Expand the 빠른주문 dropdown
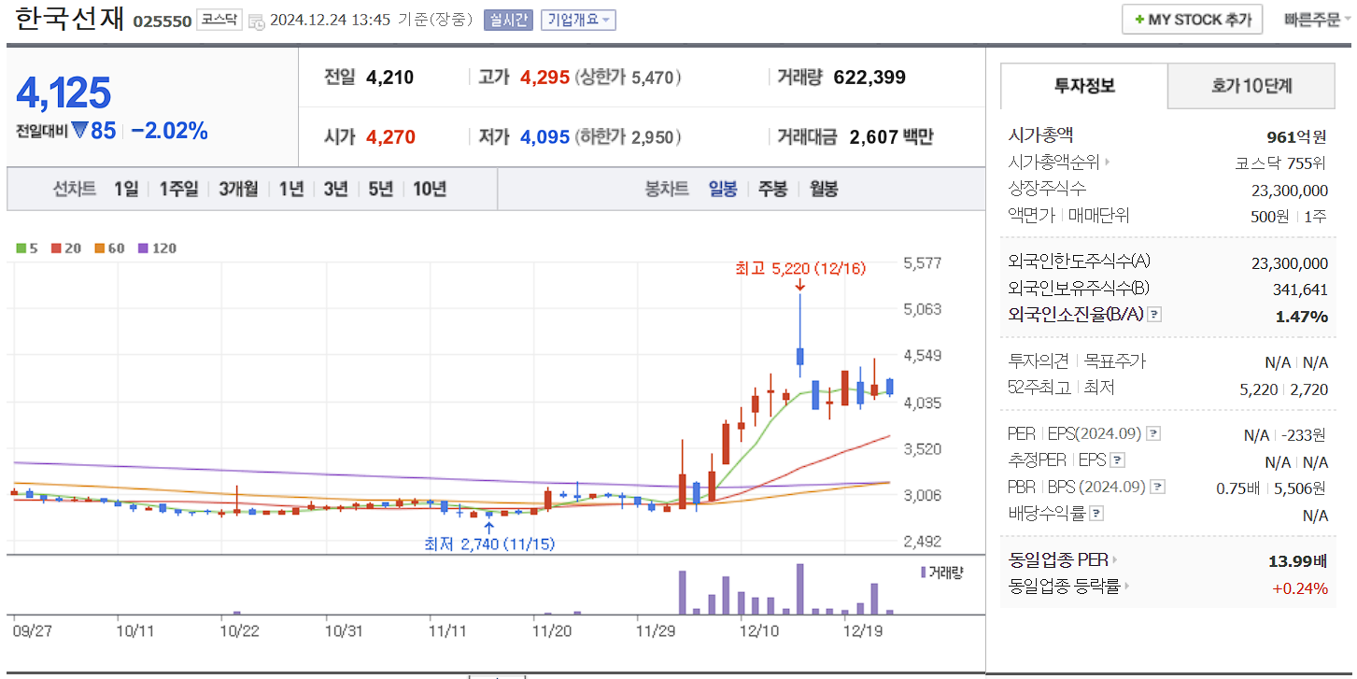The height and width of the screenshot is (679, 1357). pyautogui.click(x=1317, y=19)
